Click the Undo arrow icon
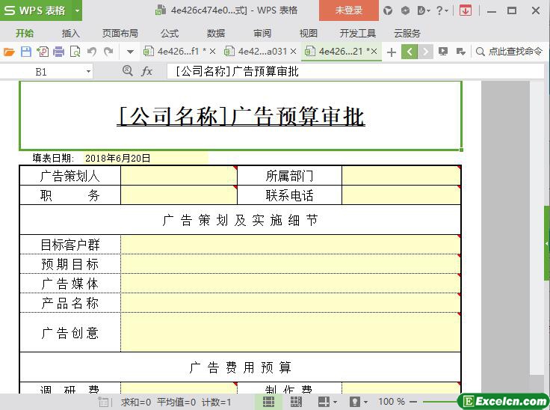550x410 pixels. 92,52
